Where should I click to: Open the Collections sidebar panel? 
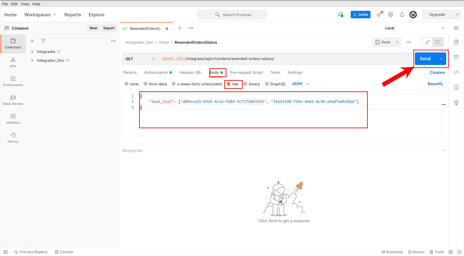13,44
